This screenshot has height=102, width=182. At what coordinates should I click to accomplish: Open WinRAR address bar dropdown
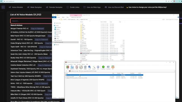tap(174, 71)
